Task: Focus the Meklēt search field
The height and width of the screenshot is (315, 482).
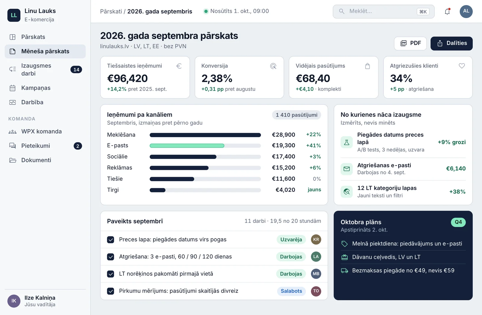Action: (x=383, y=11)
